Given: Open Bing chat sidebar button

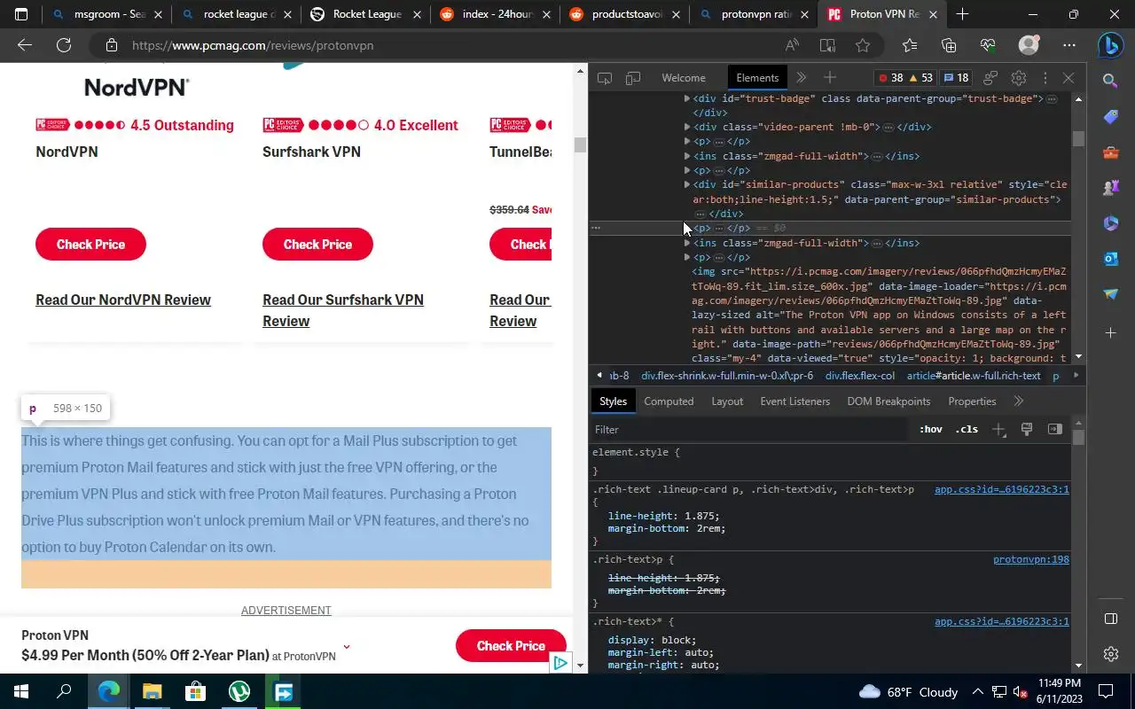Looking at the screenshot, I should click(1111, 44).
